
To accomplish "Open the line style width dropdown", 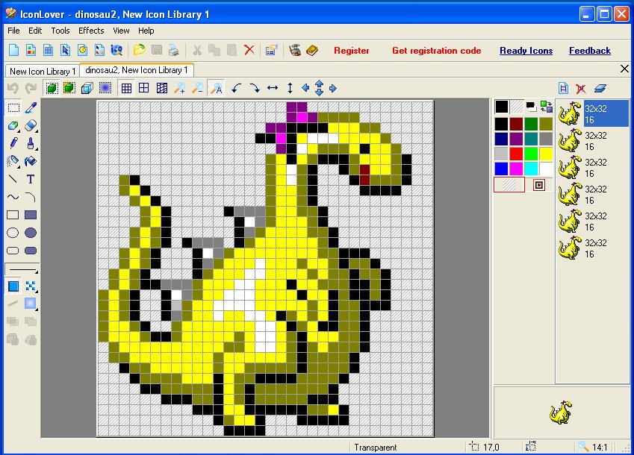I will tap(22, 269).
